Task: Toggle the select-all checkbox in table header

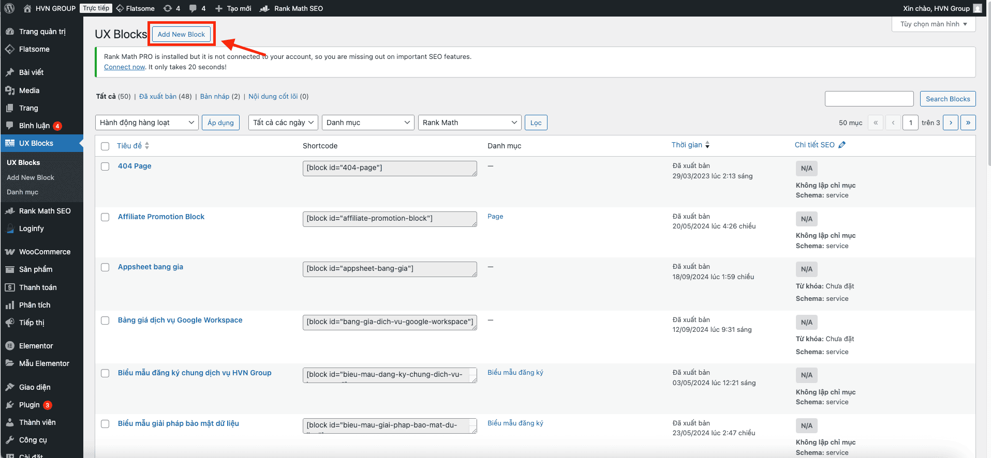Action: pyautogui.click(x=105, y=146)
